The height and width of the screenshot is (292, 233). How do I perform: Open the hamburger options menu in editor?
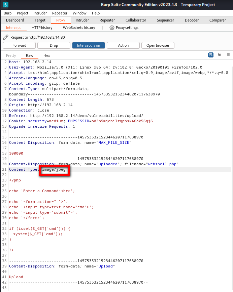228,55
